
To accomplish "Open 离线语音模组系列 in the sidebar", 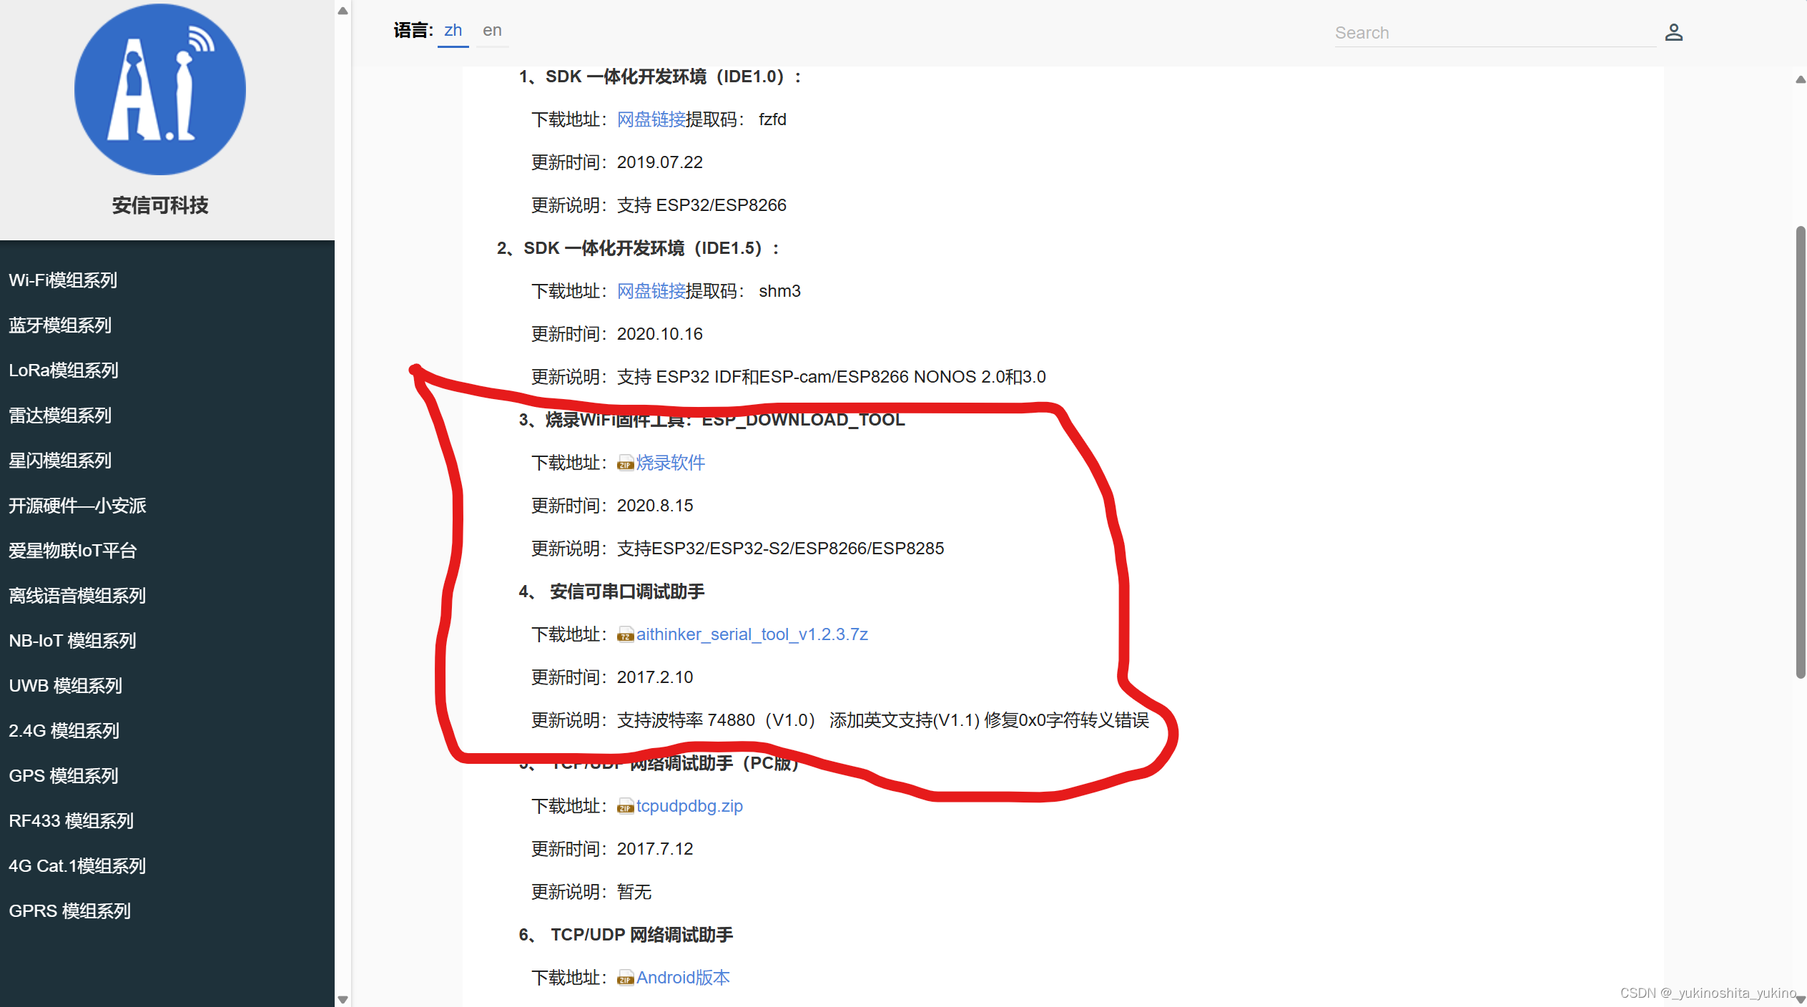I will [x=77, y=596].
